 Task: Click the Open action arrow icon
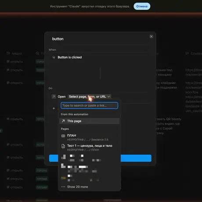point(54,97)
